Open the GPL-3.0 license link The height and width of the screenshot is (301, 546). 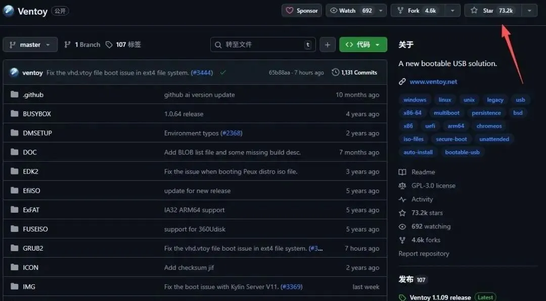(x=427, y=186)
